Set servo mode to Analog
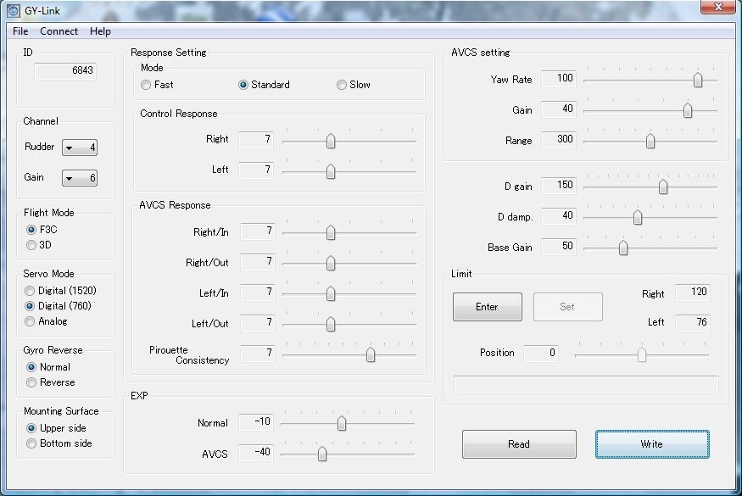Screen dimensions: 742x496 31,321
